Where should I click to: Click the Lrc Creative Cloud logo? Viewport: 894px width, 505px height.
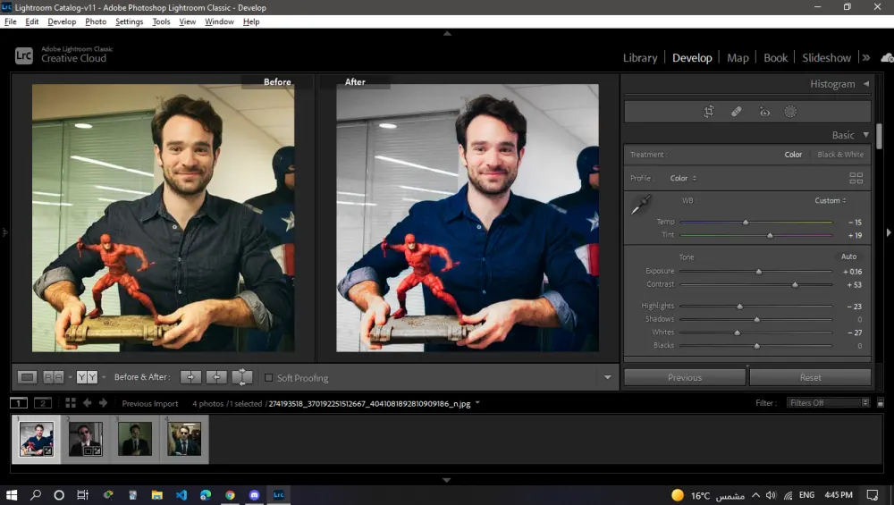(x=24, y=55)
